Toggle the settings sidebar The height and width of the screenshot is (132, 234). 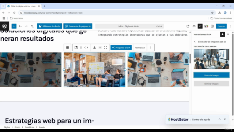[212, 26]
